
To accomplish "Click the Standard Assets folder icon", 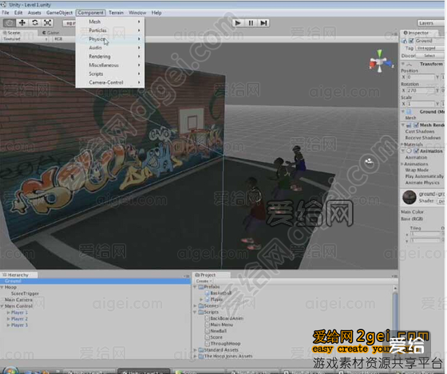I will [x=200, y=350].
